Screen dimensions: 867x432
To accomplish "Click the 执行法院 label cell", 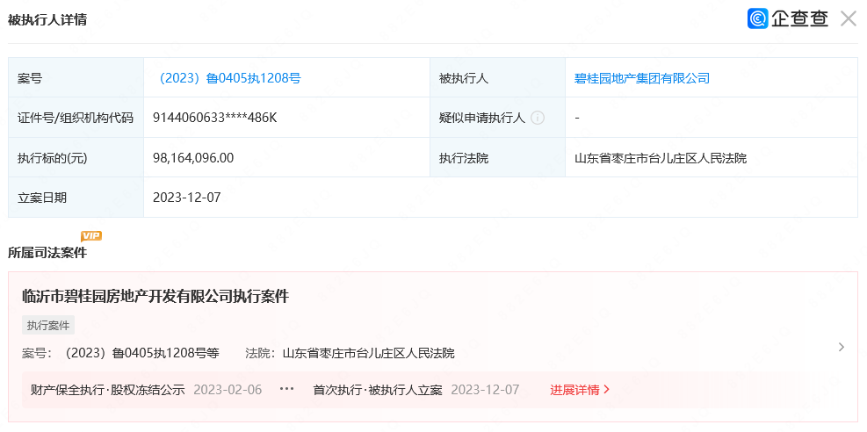I will (498, 158).
